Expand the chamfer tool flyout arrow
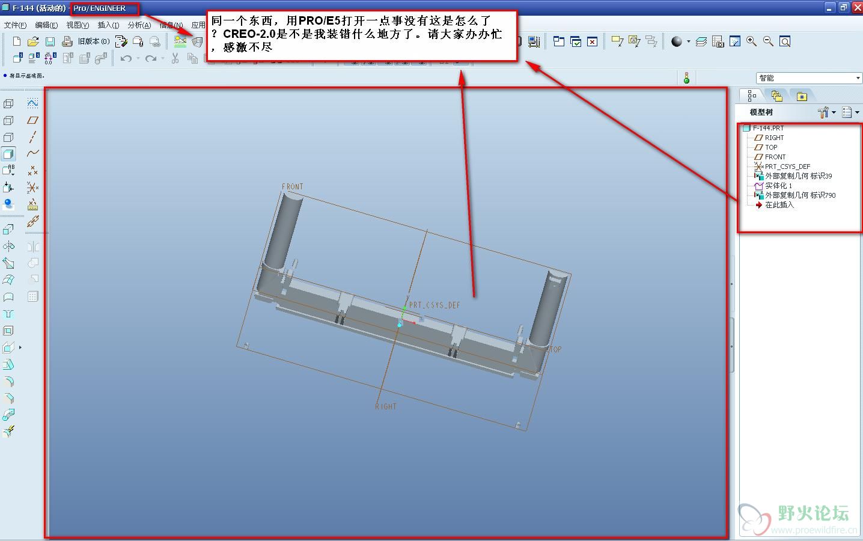 point(20,347)
